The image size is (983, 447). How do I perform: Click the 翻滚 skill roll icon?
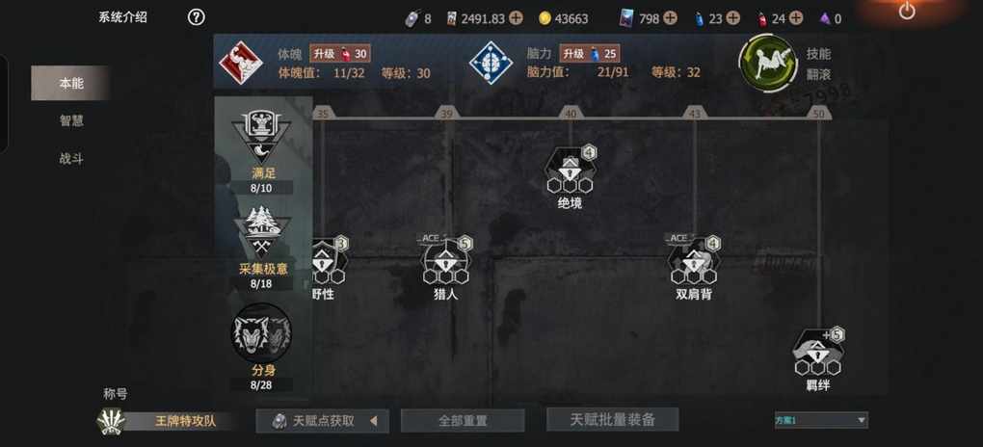(758, 64)
